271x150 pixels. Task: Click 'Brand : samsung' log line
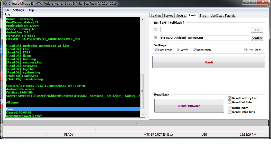point(20,19)
